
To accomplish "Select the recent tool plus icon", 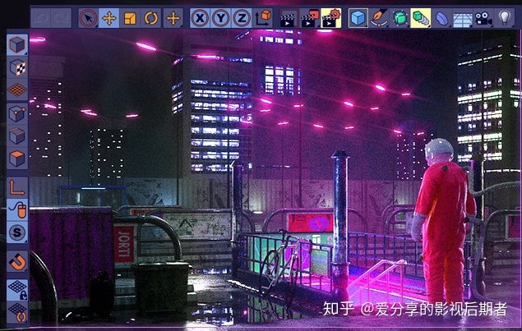I will (x=173, y=18).
